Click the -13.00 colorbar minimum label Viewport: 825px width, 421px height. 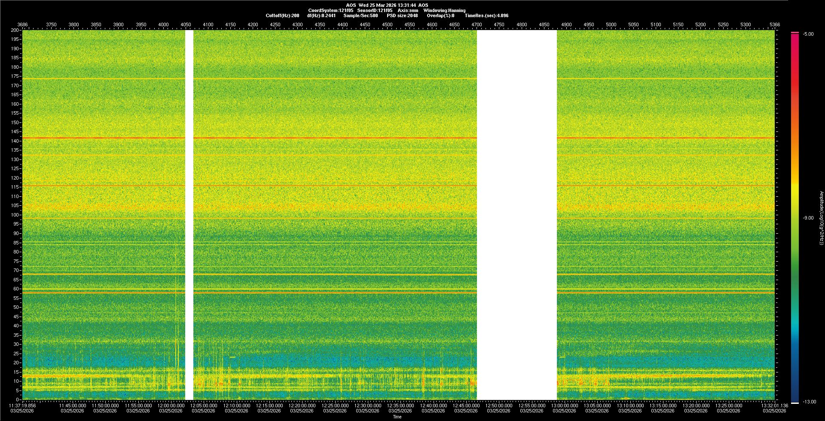(x=809, y=402)
